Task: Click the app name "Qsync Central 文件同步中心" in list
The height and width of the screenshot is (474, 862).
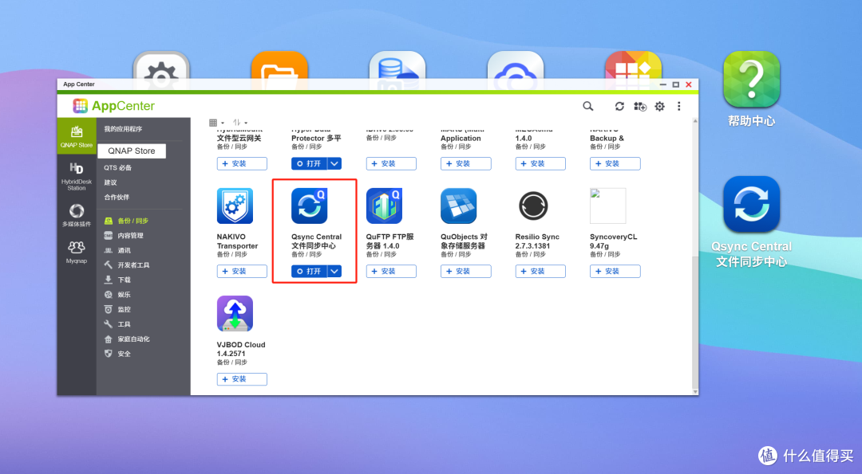Action: coord(316,241)
